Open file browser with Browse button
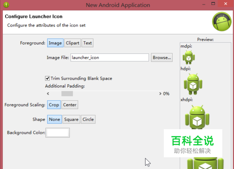Image resolution: width=234 pixels, height=169 pixels. coord(162,58)
